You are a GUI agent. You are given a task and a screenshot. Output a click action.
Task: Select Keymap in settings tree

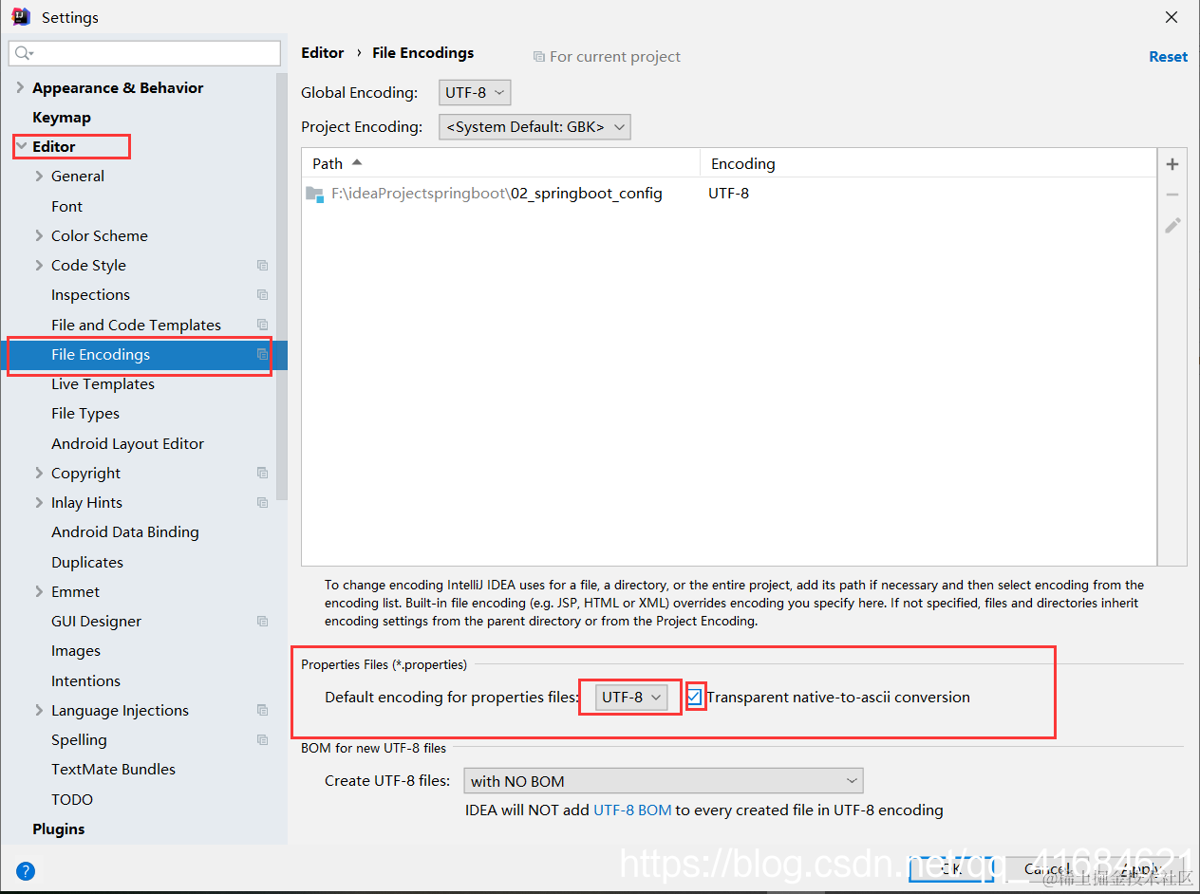click(62, 118)
